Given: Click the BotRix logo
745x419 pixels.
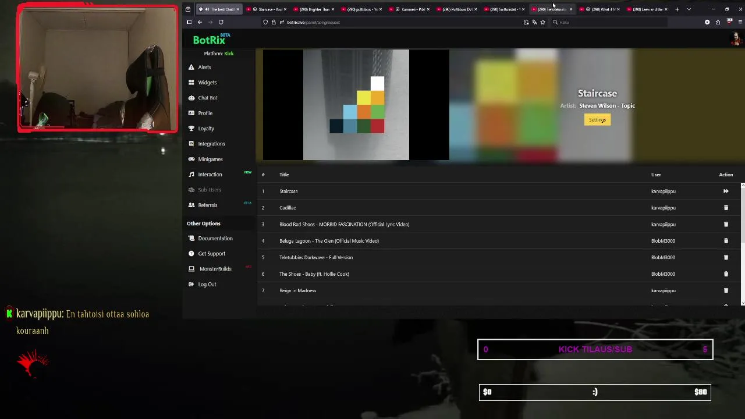Looking at the screenshot, I should pyautogui.click(x=211, y=40).
